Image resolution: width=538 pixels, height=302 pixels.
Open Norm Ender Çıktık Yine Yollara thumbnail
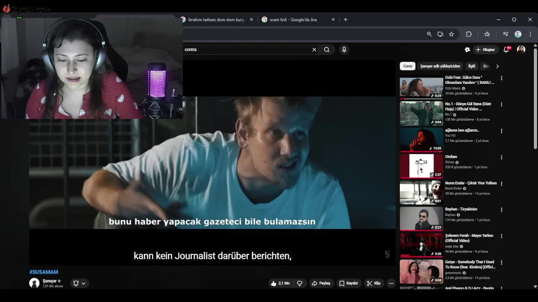[421, 193]
